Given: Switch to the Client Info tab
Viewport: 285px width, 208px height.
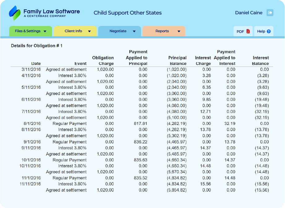Looking at the screenshot, I should [73, 31].
